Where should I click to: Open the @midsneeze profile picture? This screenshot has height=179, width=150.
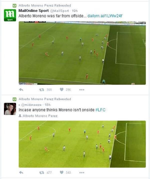point(10,109)
